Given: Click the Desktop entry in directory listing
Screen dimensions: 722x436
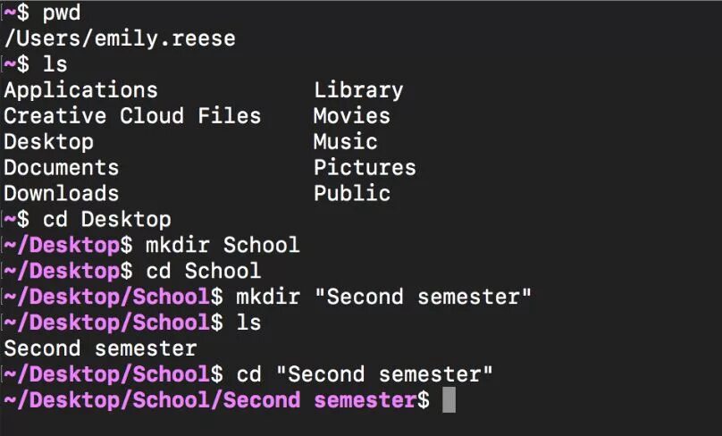Looking at the screenshot, I should (49, 142).
